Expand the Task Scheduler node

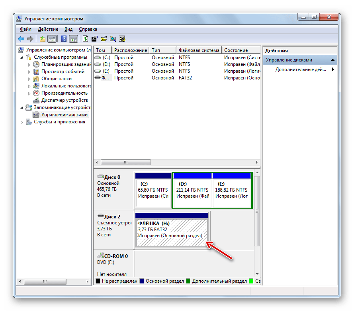[29, 65]
